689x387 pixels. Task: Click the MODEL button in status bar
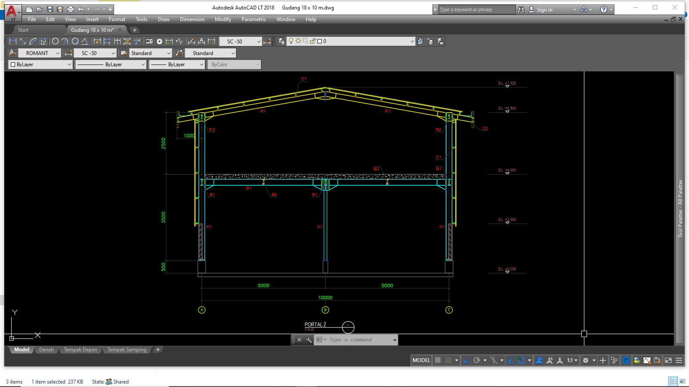tap(421, 360)
